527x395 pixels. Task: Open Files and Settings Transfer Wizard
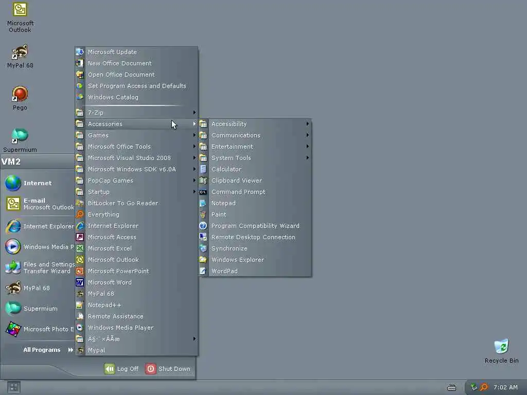(39, 267)
